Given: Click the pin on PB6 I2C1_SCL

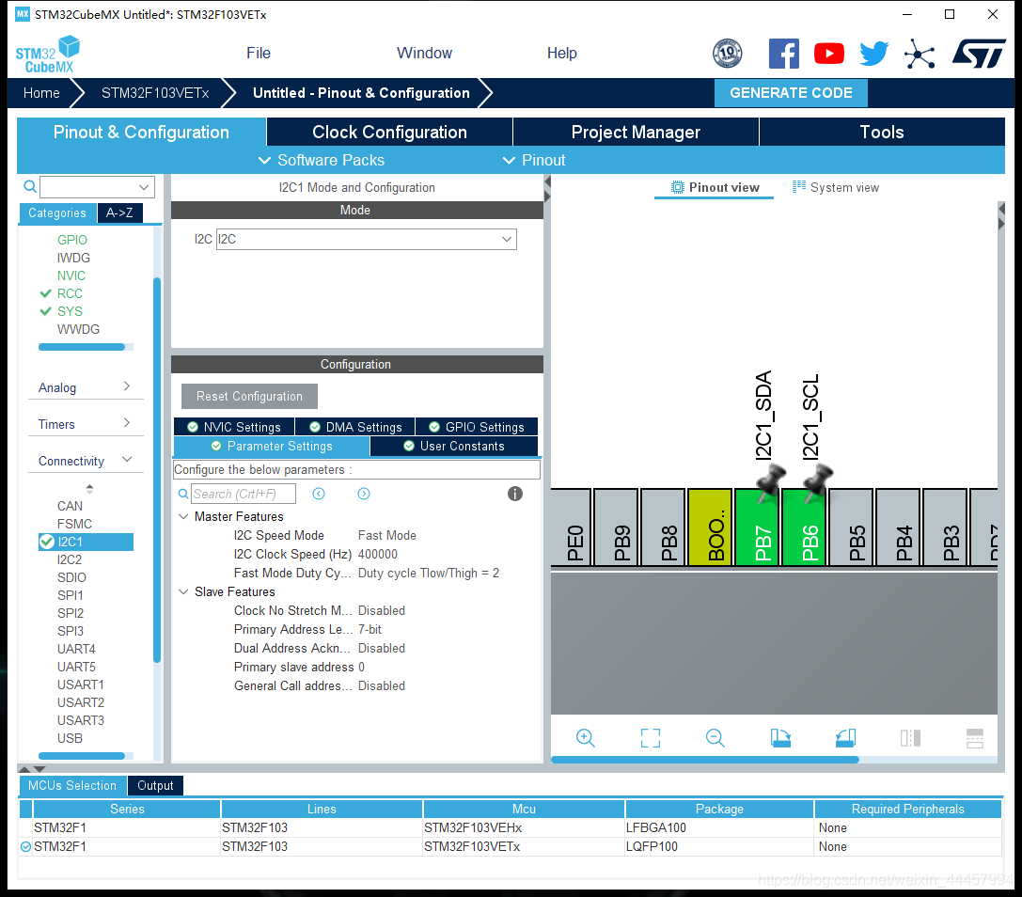Looking at the screenshot, I should point(817,481).
